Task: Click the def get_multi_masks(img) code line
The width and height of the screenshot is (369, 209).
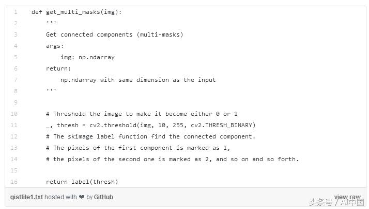Action: tap(76, 12)
